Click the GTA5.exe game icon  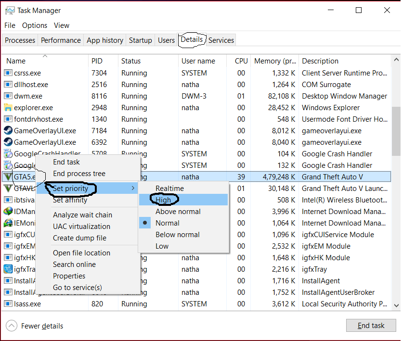point(8,177)
